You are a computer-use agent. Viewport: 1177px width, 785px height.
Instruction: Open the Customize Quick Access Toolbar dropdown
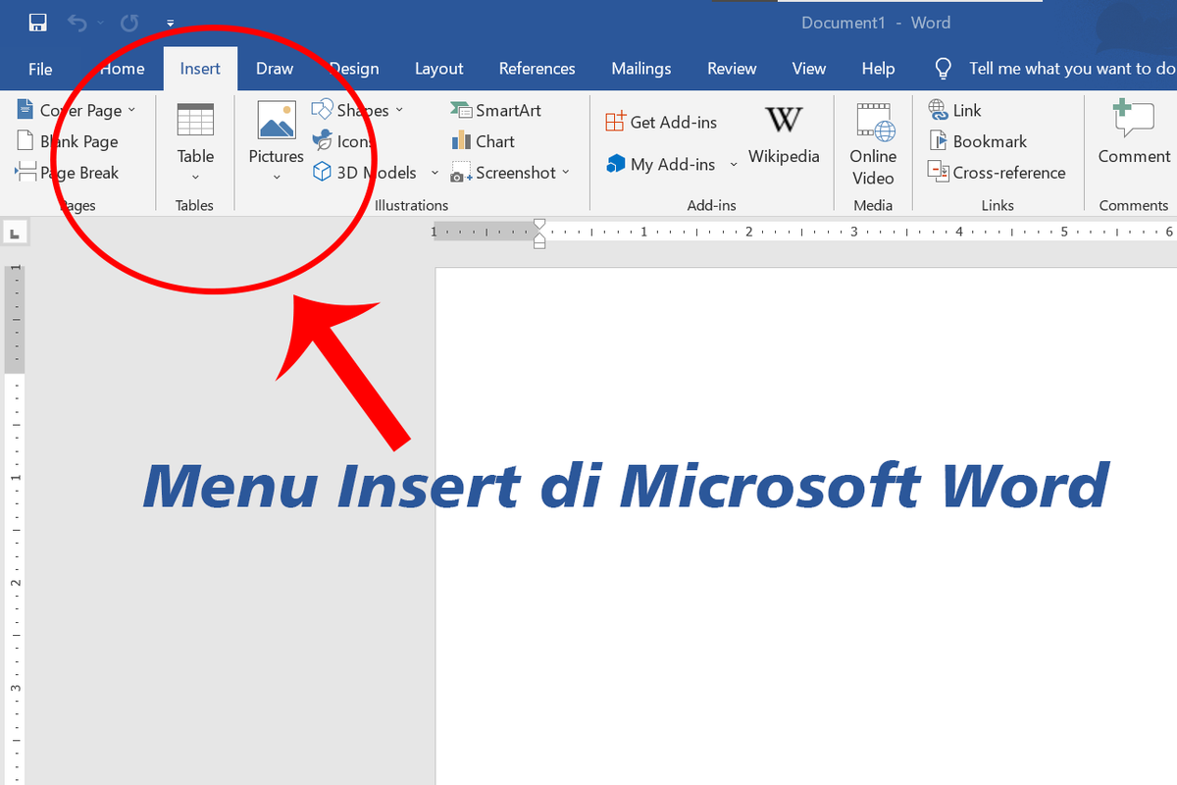pos(171,23)
